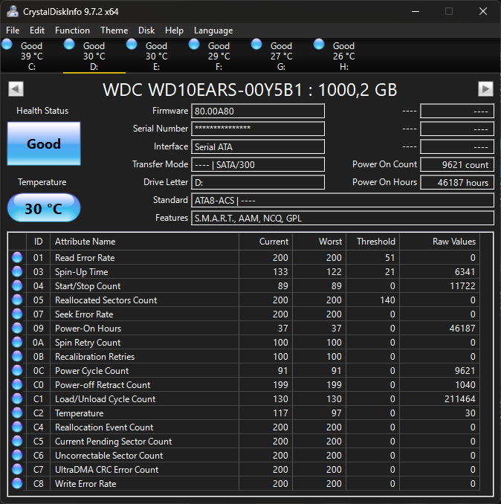501x504 pixels.
Task: Select the Load/Unload Cycle Count attribute name
Action: pyautogui.click(x=105, y=399)
